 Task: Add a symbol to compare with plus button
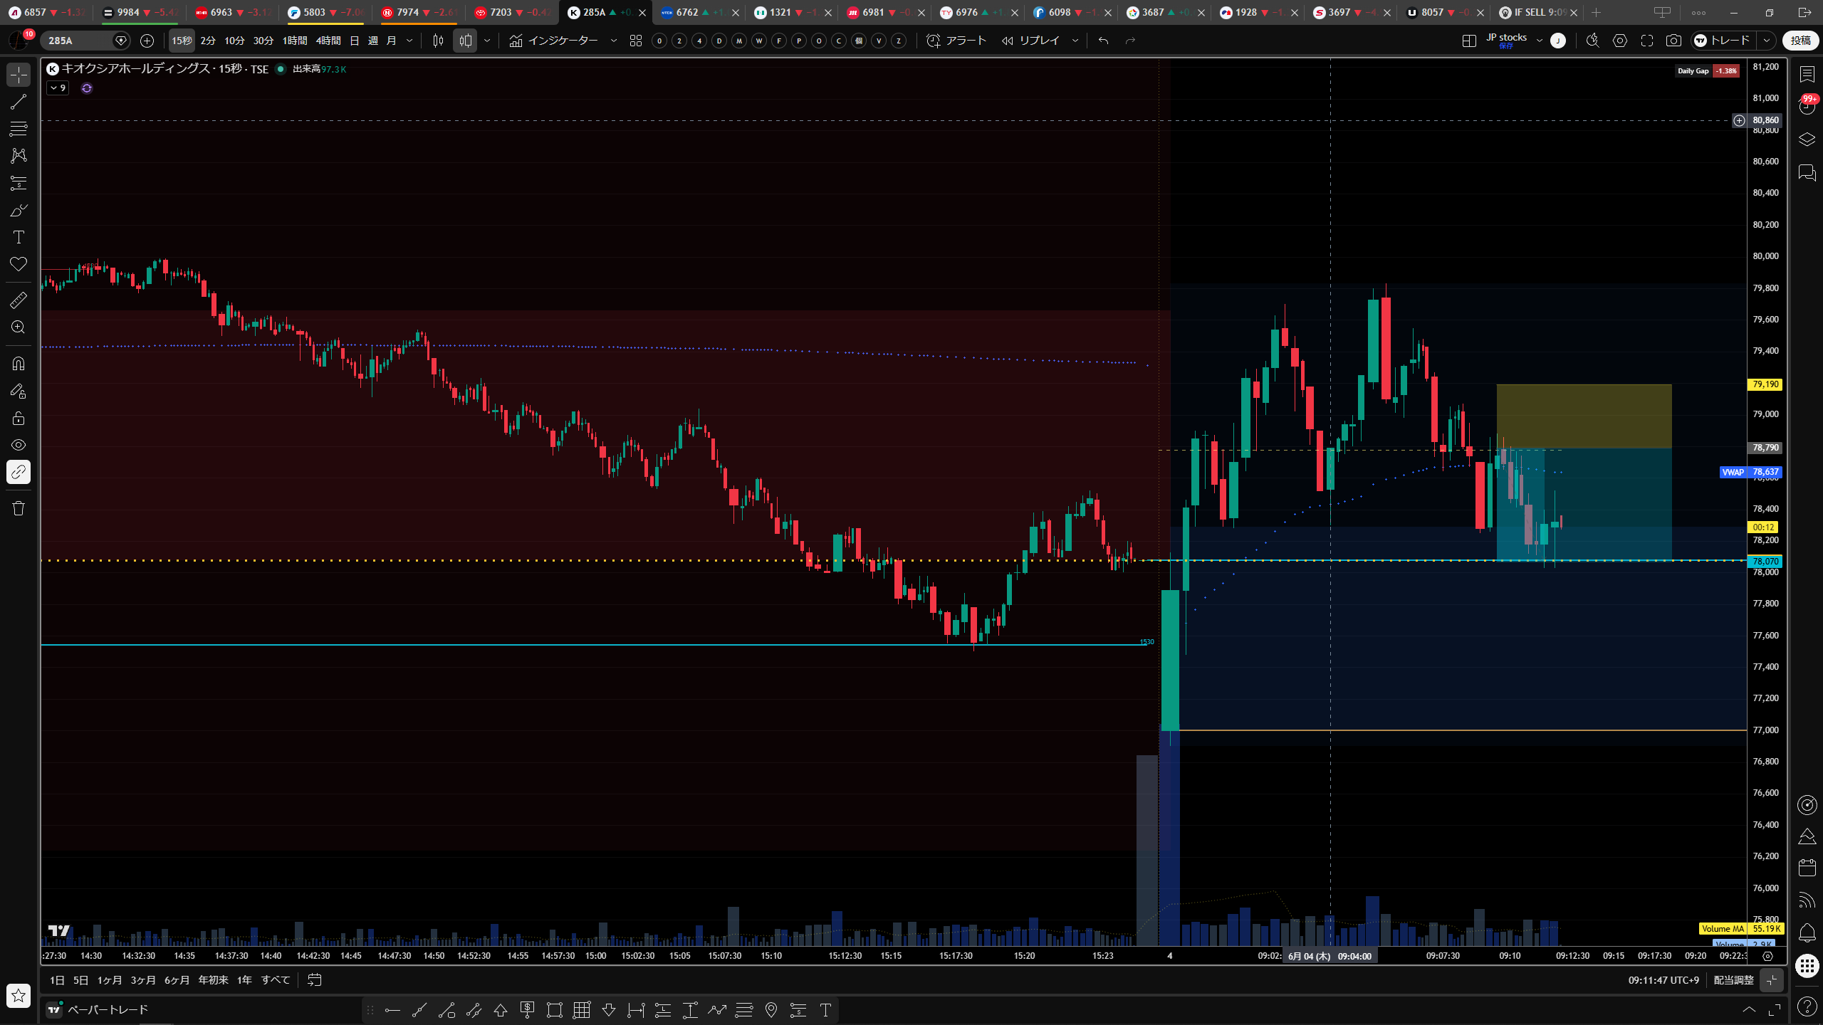click(x=147, y=41)
